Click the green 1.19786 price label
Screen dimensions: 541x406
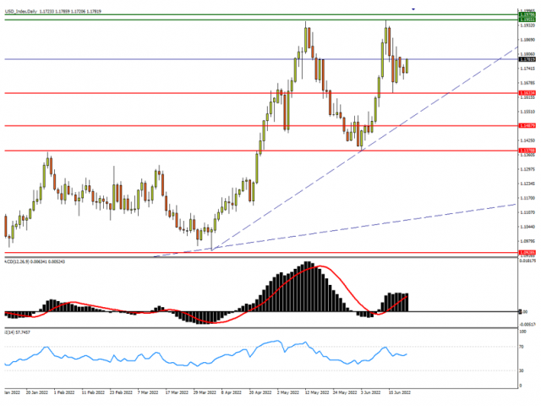click(528, 14)
